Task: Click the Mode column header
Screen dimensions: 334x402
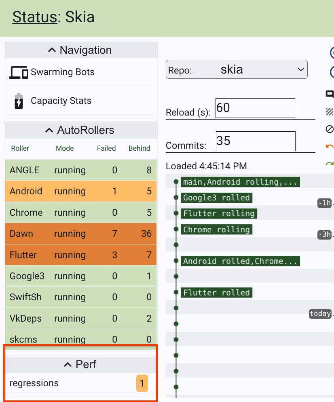Action: [65, 148]
